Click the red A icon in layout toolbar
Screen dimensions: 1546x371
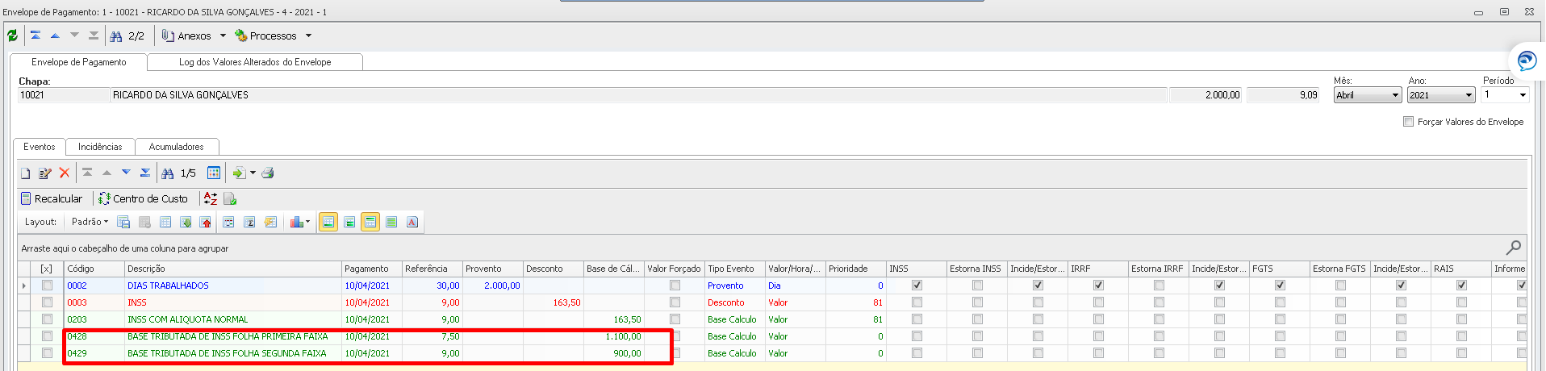pos(412,222)
